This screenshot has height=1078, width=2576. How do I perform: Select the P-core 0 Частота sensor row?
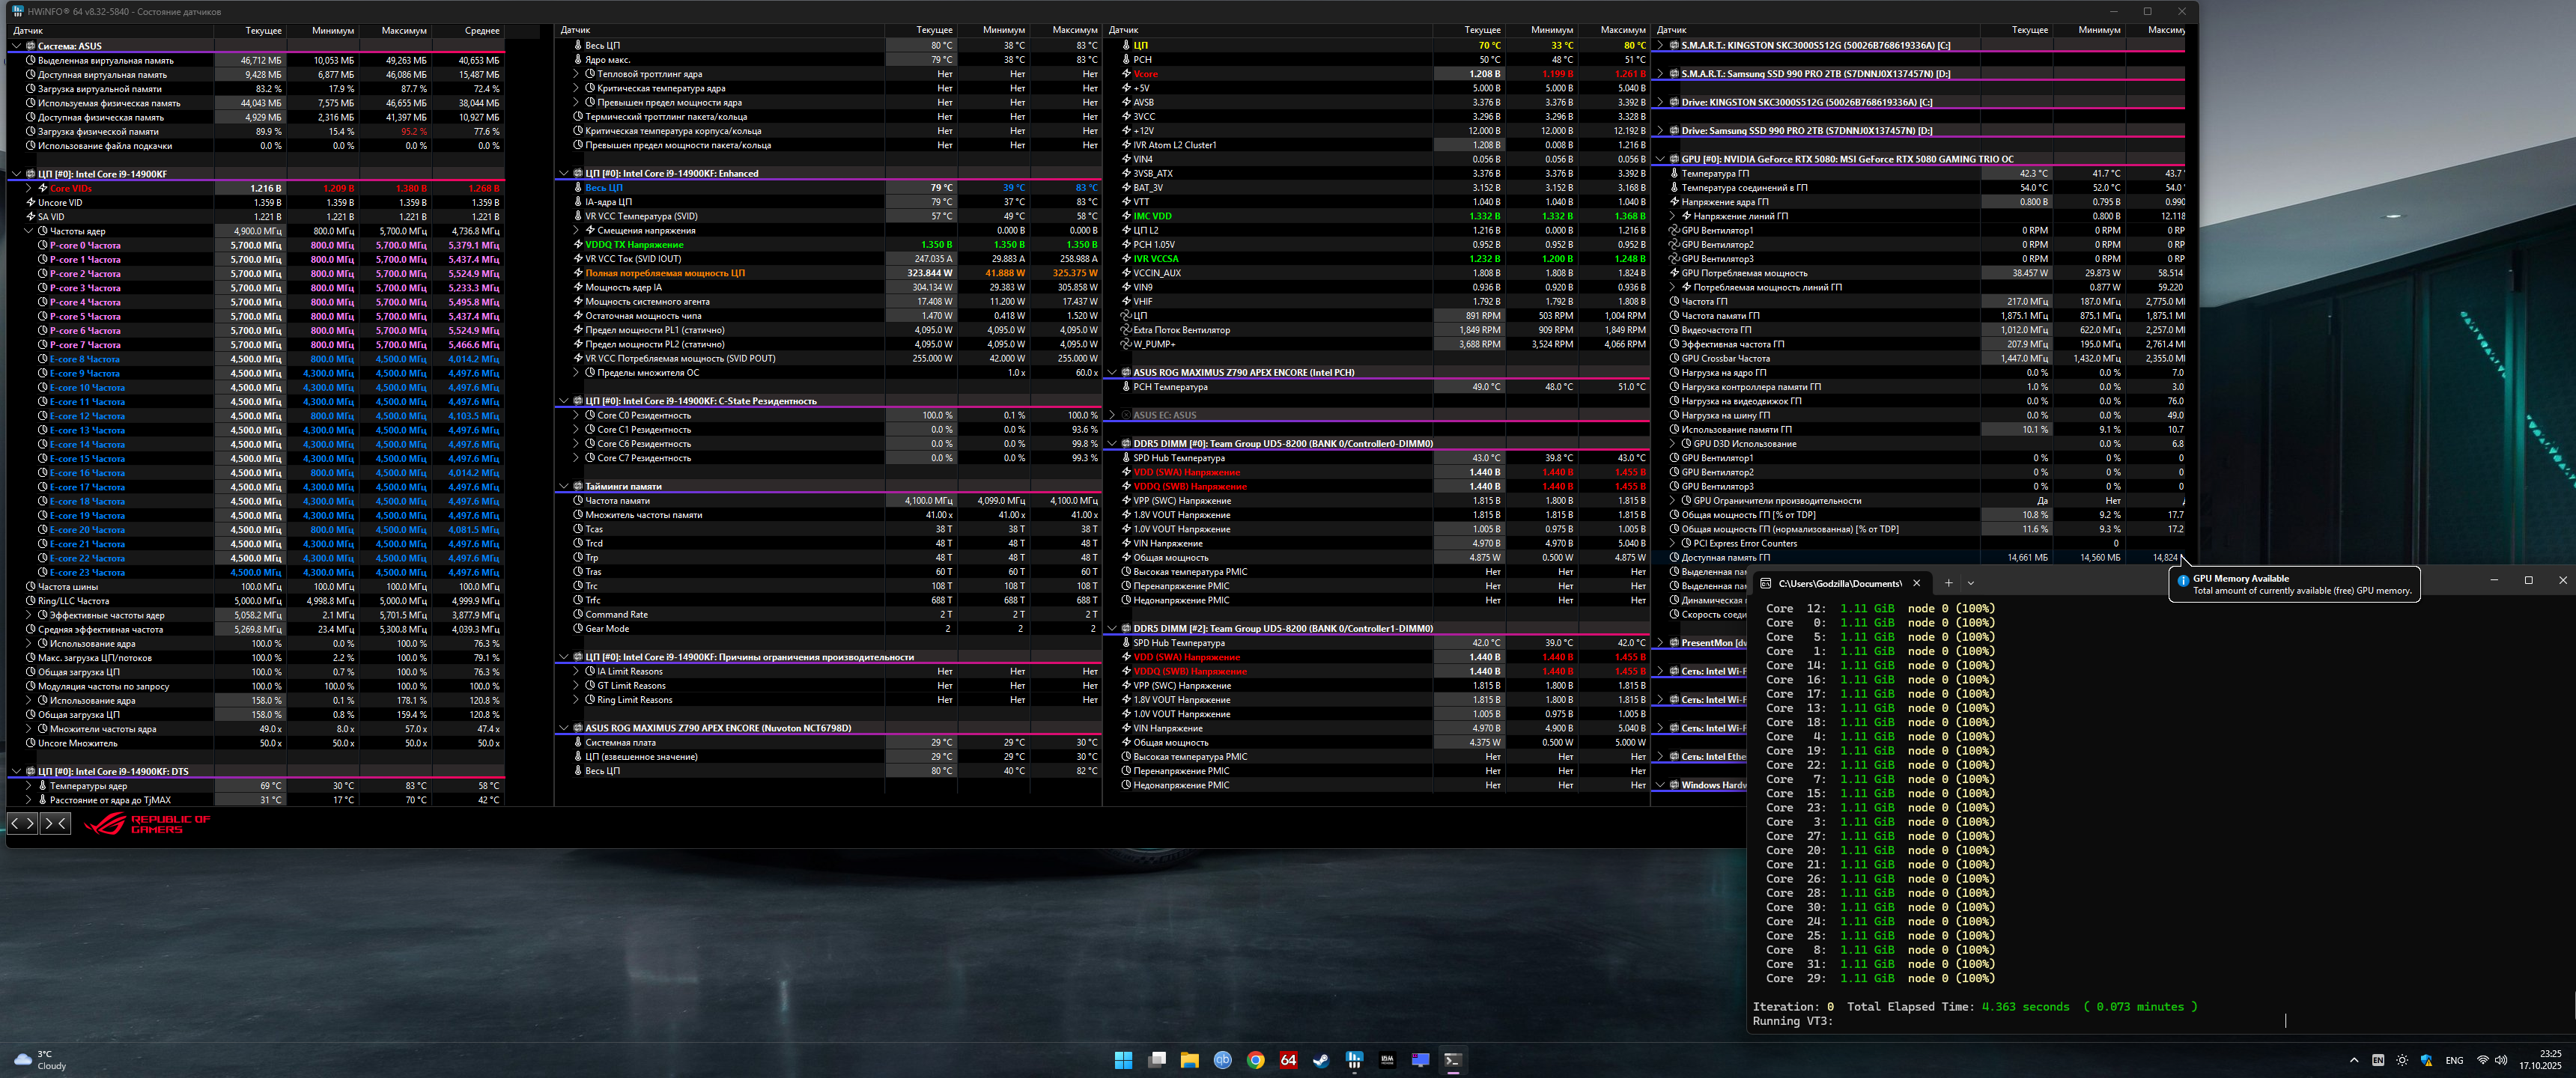pyautogui.click(x=85, y=245)
